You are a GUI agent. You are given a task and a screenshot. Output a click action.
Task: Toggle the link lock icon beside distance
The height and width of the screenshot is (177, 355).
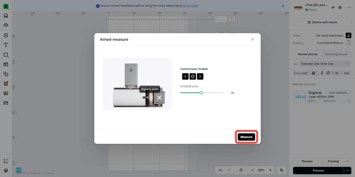coord(322,73)
